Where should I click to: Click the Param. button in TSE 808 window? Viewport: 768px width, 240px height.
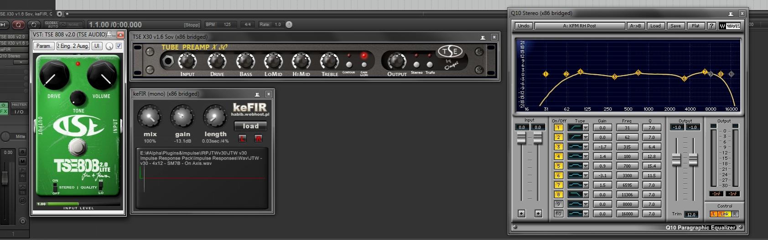(x=44, y=46)
